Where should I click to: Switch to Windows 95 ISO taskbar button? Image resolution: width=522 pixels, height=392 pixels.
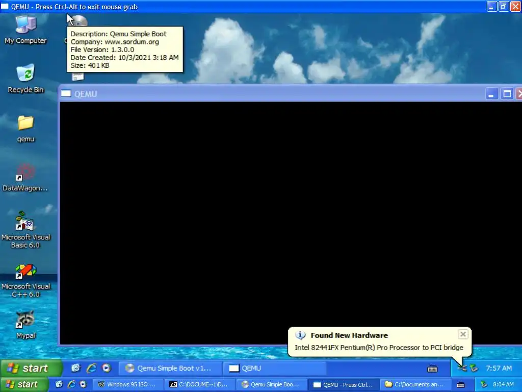(128, 385)
